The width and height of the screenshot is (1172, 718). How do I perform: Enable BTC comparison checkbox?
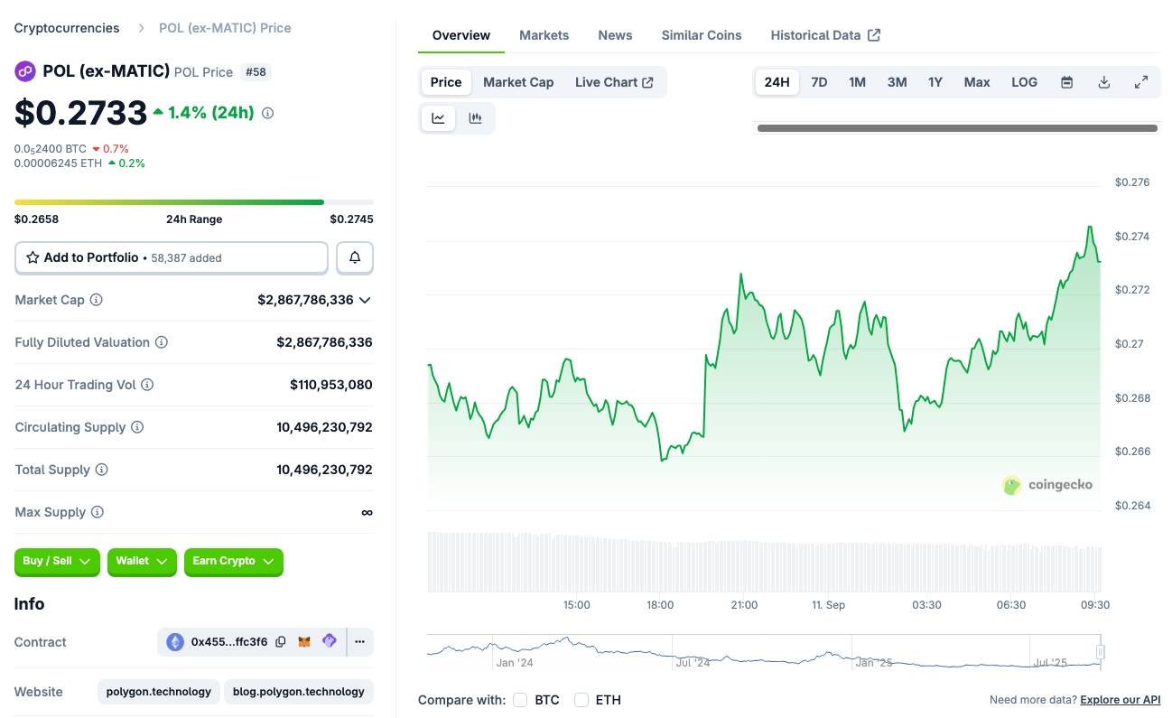[520, 700]
